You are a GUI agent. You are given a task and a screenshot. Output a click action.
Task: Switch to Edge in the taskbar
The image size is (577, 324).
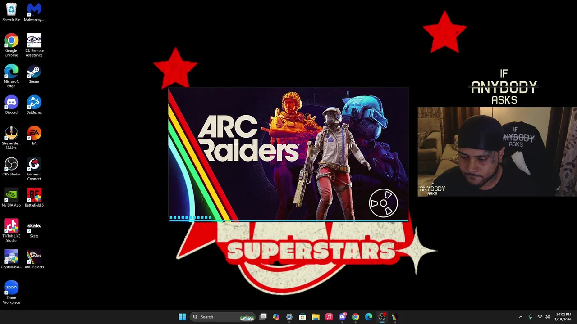(x=368, y=317)
